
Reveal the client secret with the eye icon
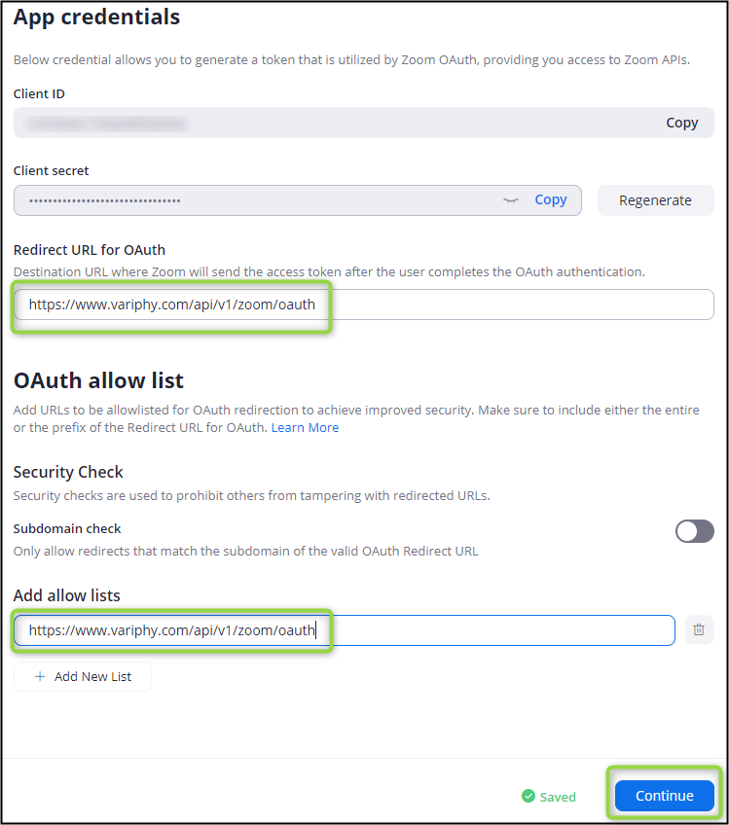coord(511,200)
